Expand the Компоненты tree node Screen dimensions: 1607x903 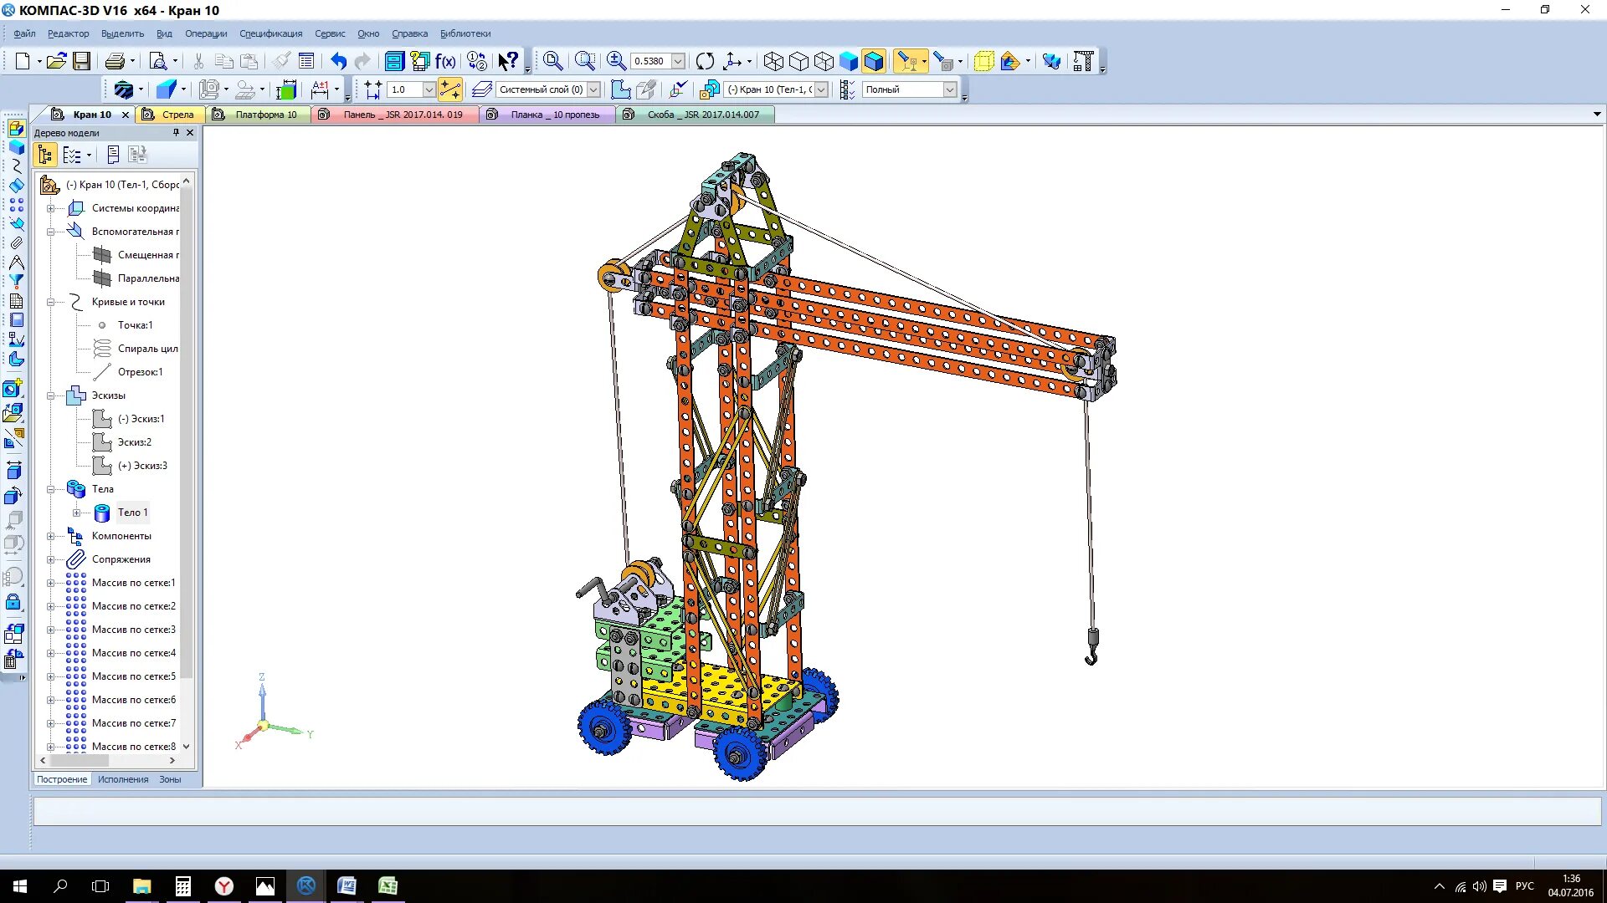[51, 536]
